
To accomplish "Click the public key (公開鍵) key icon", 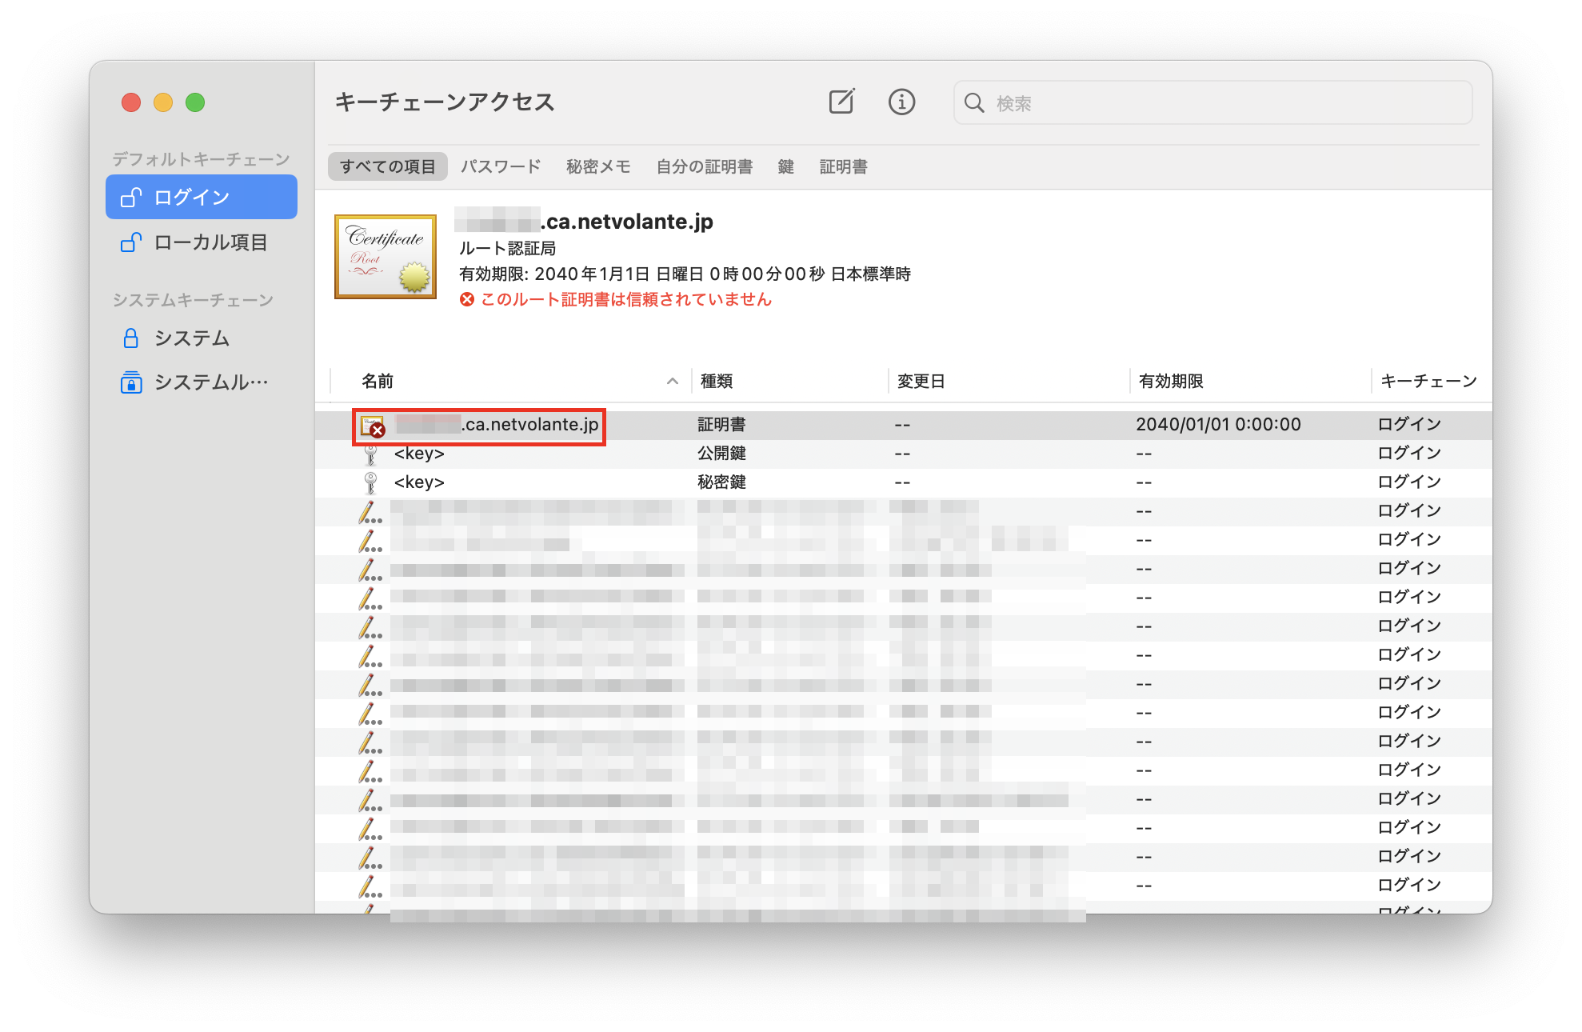I will coord(370,453).
